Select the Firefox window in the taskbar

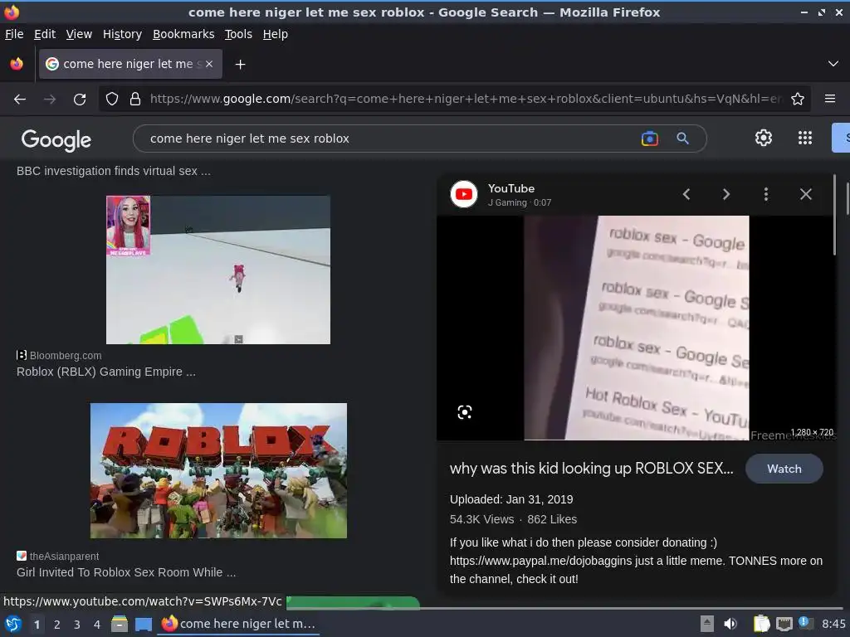pyautogui.click(x=238, y=624)
